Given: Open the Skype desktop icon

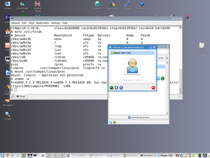Looking at the screenshot, I should [127, 5].
